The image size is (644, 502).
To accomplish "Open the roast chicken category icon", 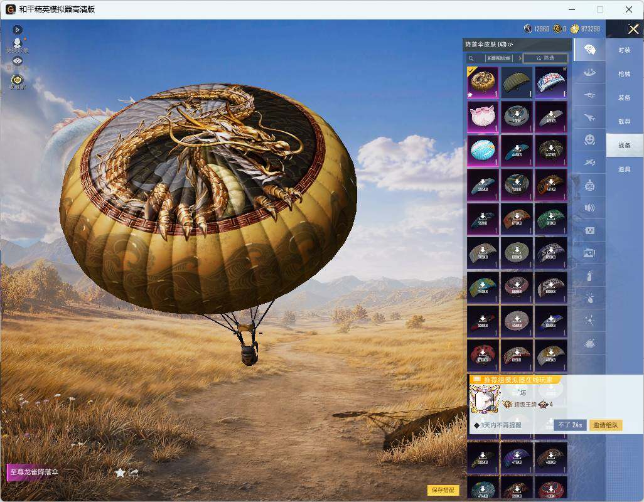I will point(589,344).
